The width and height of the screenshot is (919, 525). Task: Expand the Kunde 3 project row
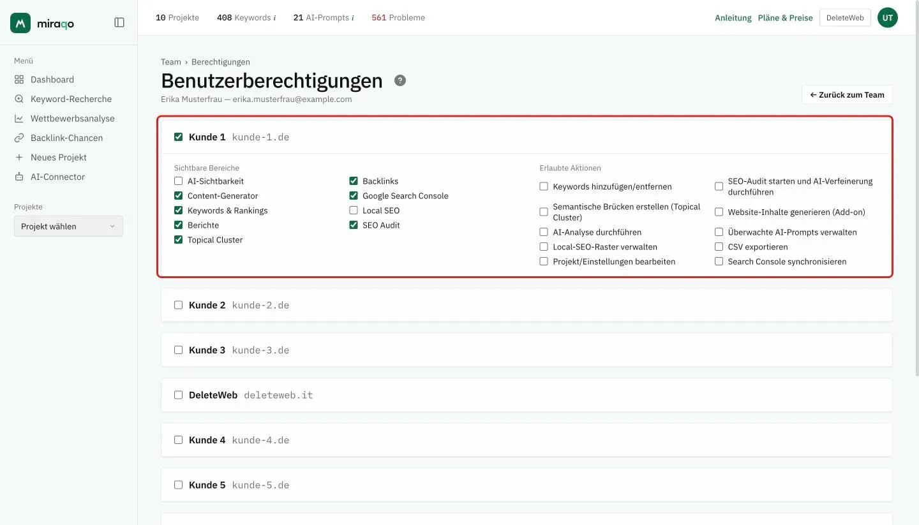coord(527,350)
